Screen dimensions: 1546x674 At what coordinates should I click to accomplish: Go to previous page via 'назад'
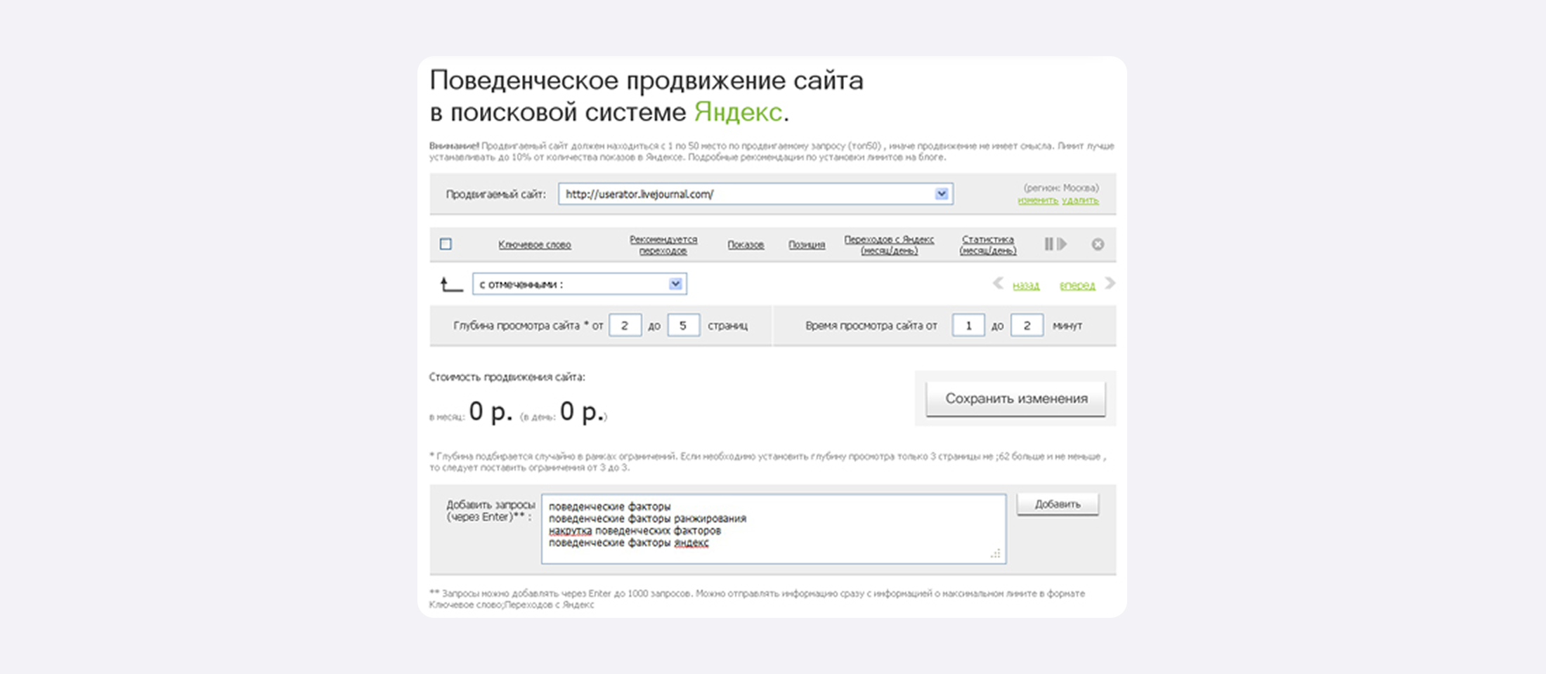click(x=1026, y=285)
